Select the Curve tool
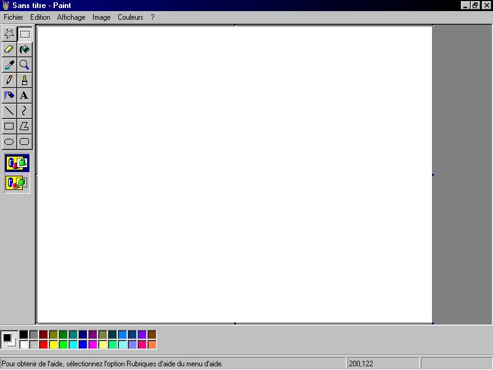 tap(25, 111)
